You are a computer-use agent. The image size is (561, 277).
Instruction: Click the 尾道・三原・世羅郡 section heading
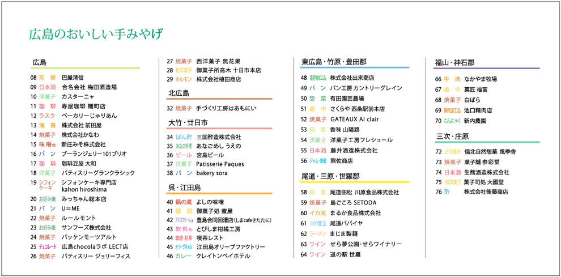coord(330,176)
